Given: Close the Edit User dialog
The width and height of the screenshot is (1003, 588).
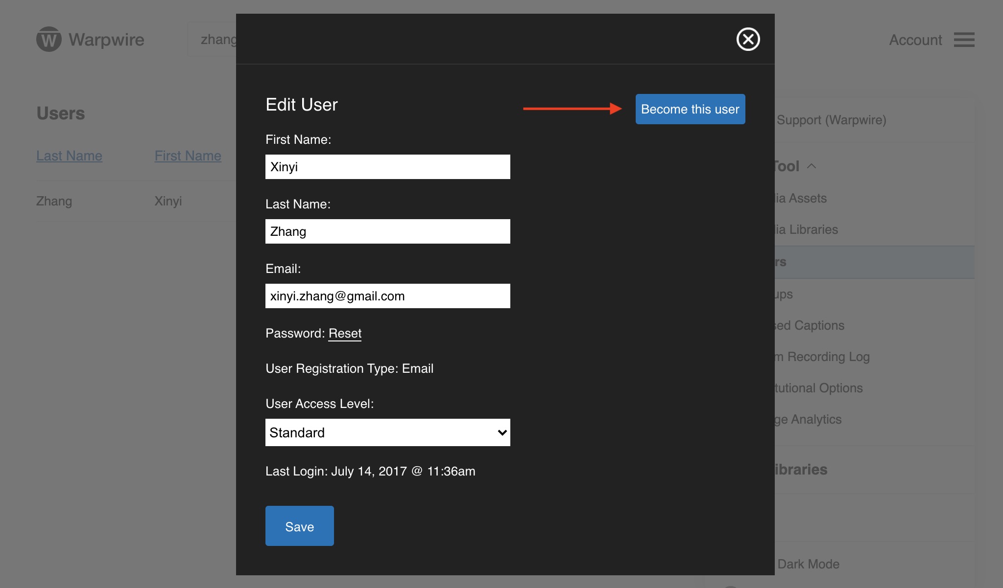Looking at the screenshot, I should tap(748, 39).
